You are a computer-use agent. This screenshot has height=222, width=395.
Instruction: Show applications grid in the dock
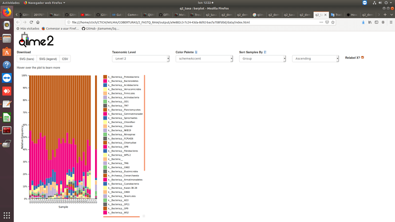click(x=7, y=215)
